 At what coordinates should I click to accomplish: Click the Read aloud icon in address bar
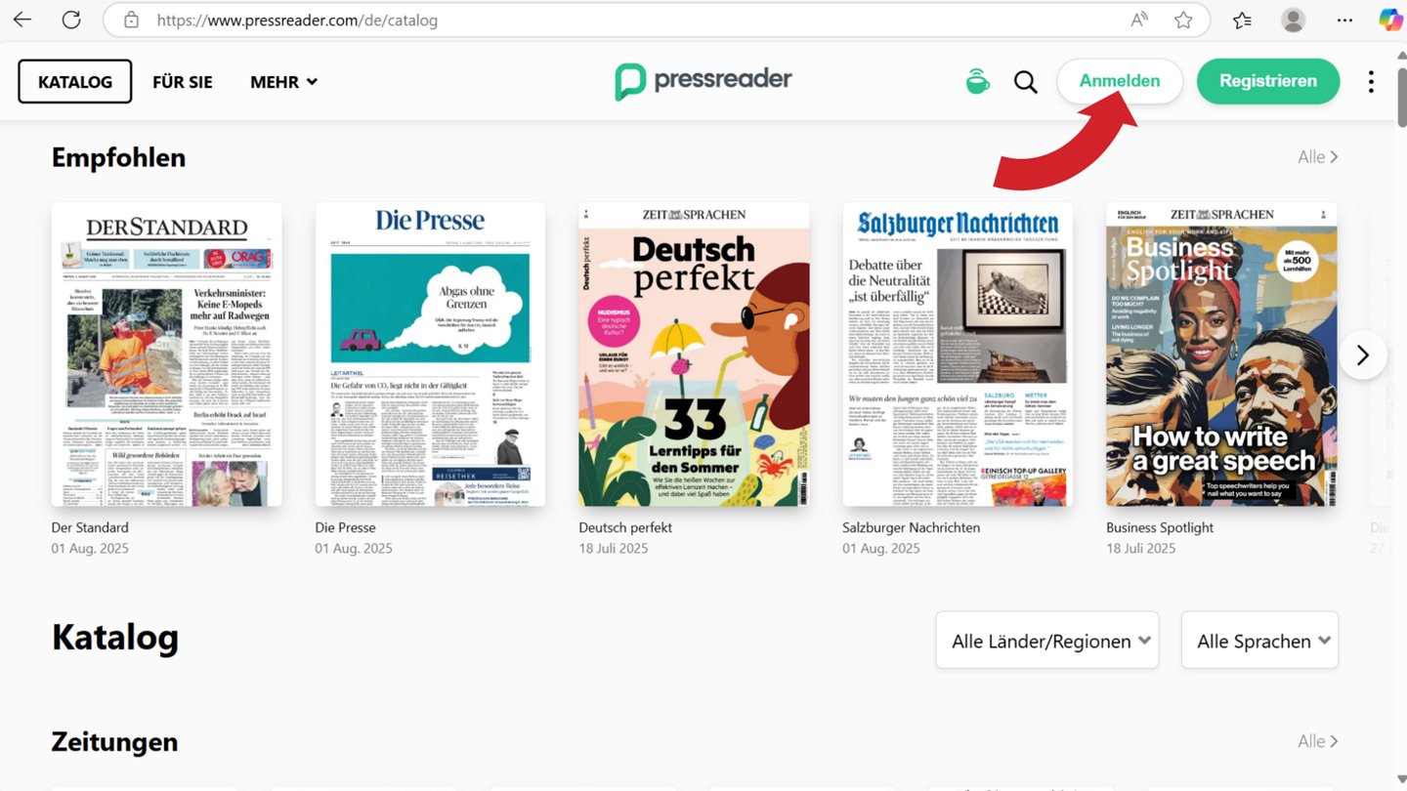click(1139, 20)
